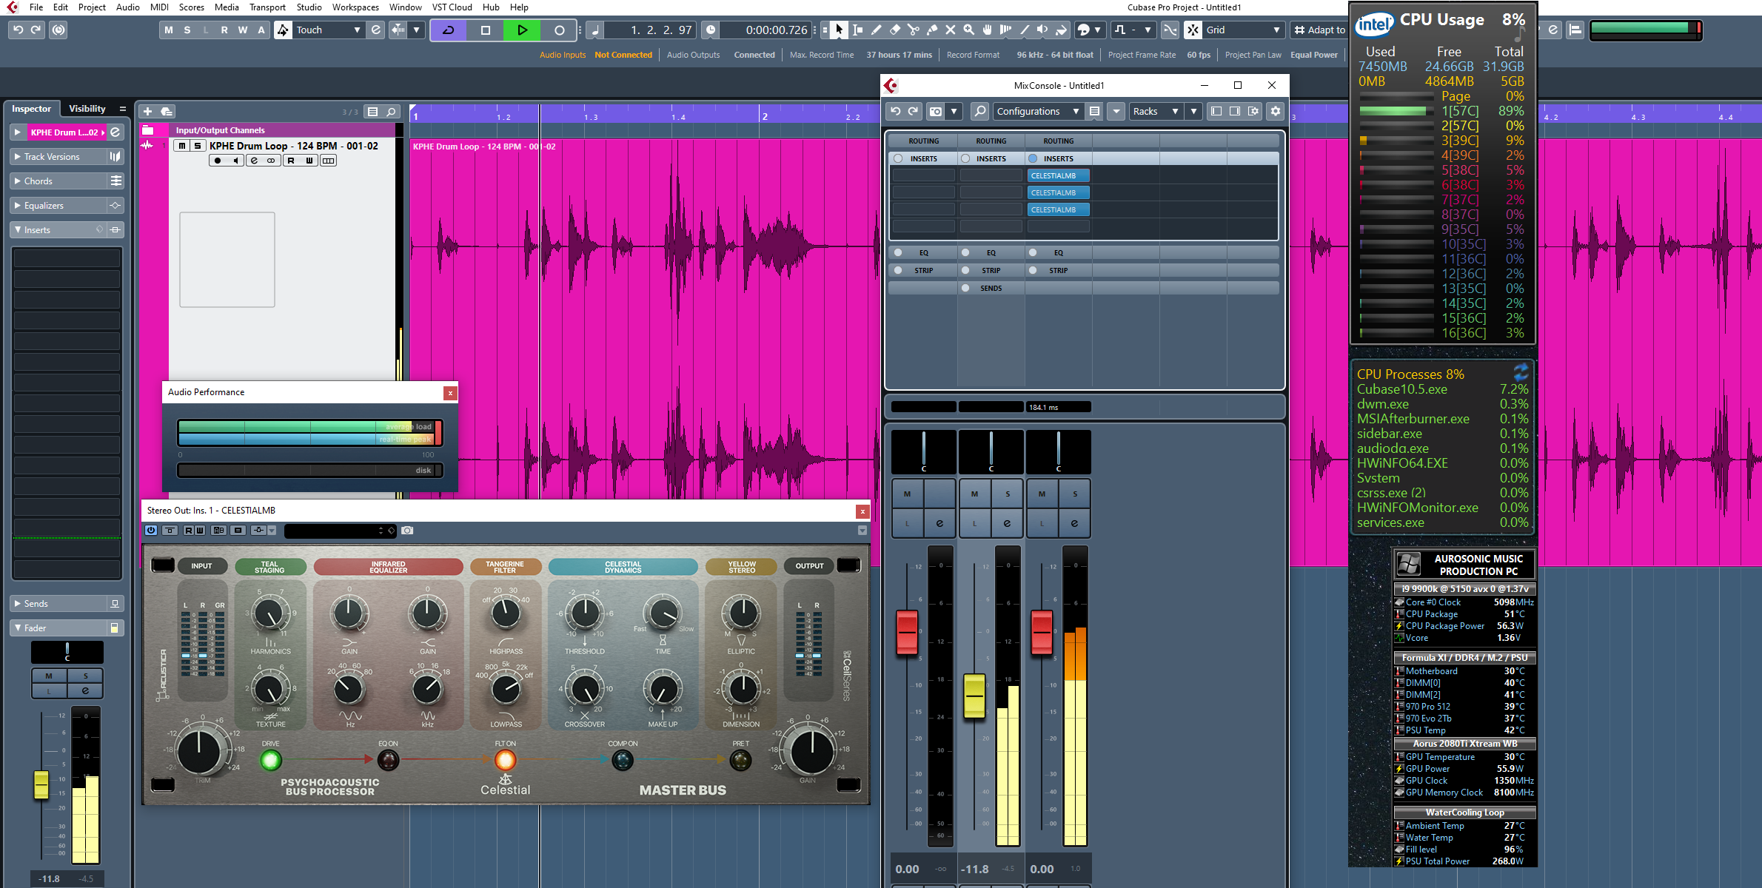Select the Range Selection tool
The width and height of the screenshot is (1762, 888).
pos(857,30)
